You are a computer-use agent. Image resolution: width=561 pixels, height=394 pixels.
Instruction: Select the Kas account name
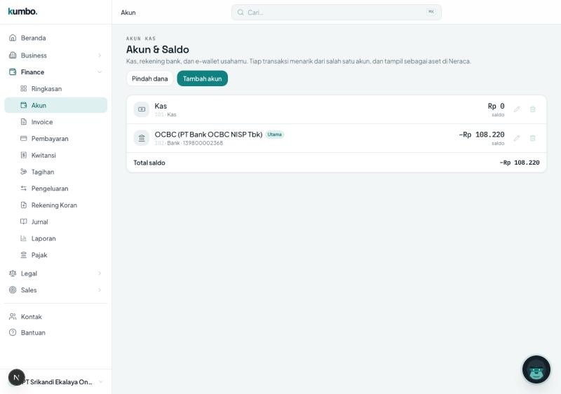(161, 106)
